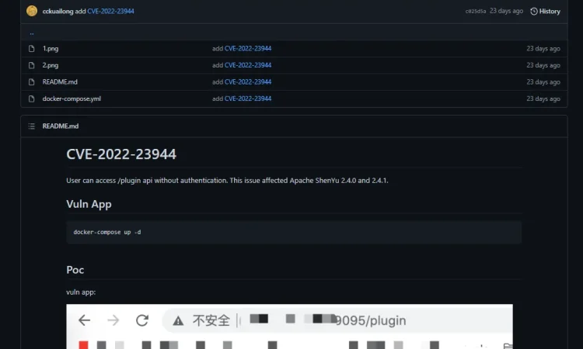583x349 pixels.
Task: Click '23 days ago' timestamp in the commit header
Action: tap(506, 11)
